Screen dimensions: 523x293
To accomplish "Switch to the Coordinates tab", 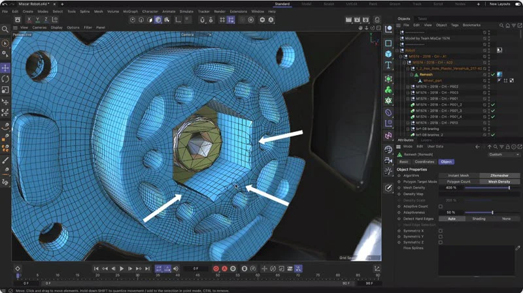I will coord(424,162).
